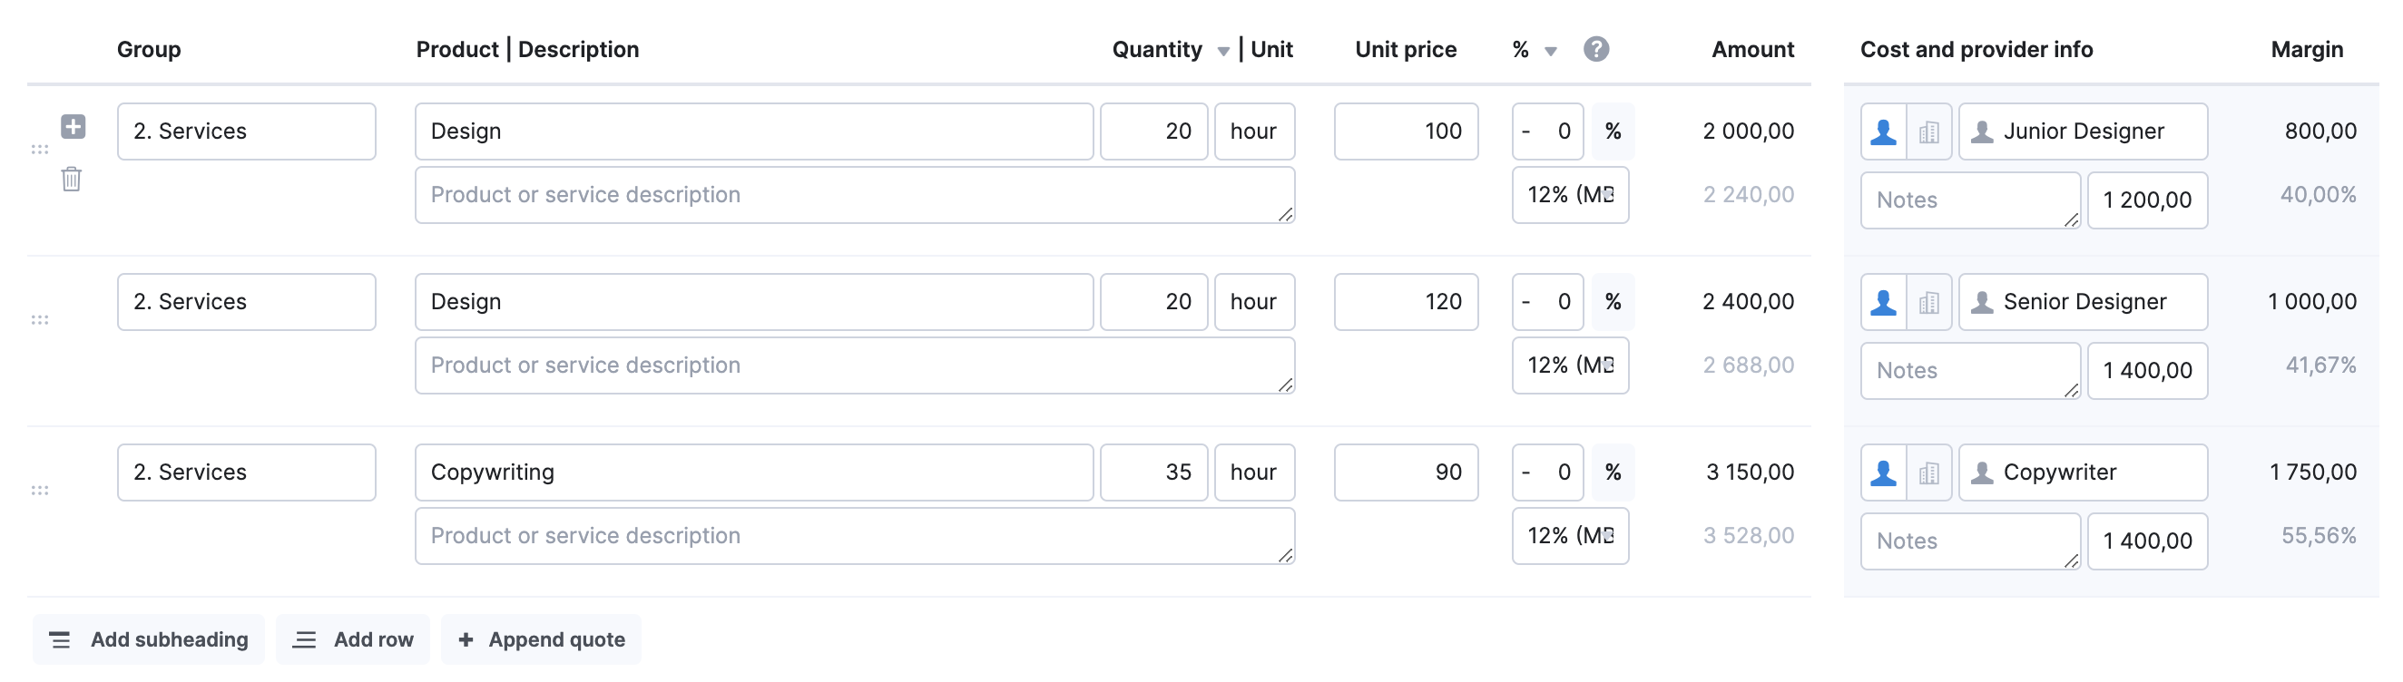Screen dimensions: 2403x682
Task: Open the Quantity column dropdown arrow
Action: (1223, 53)
